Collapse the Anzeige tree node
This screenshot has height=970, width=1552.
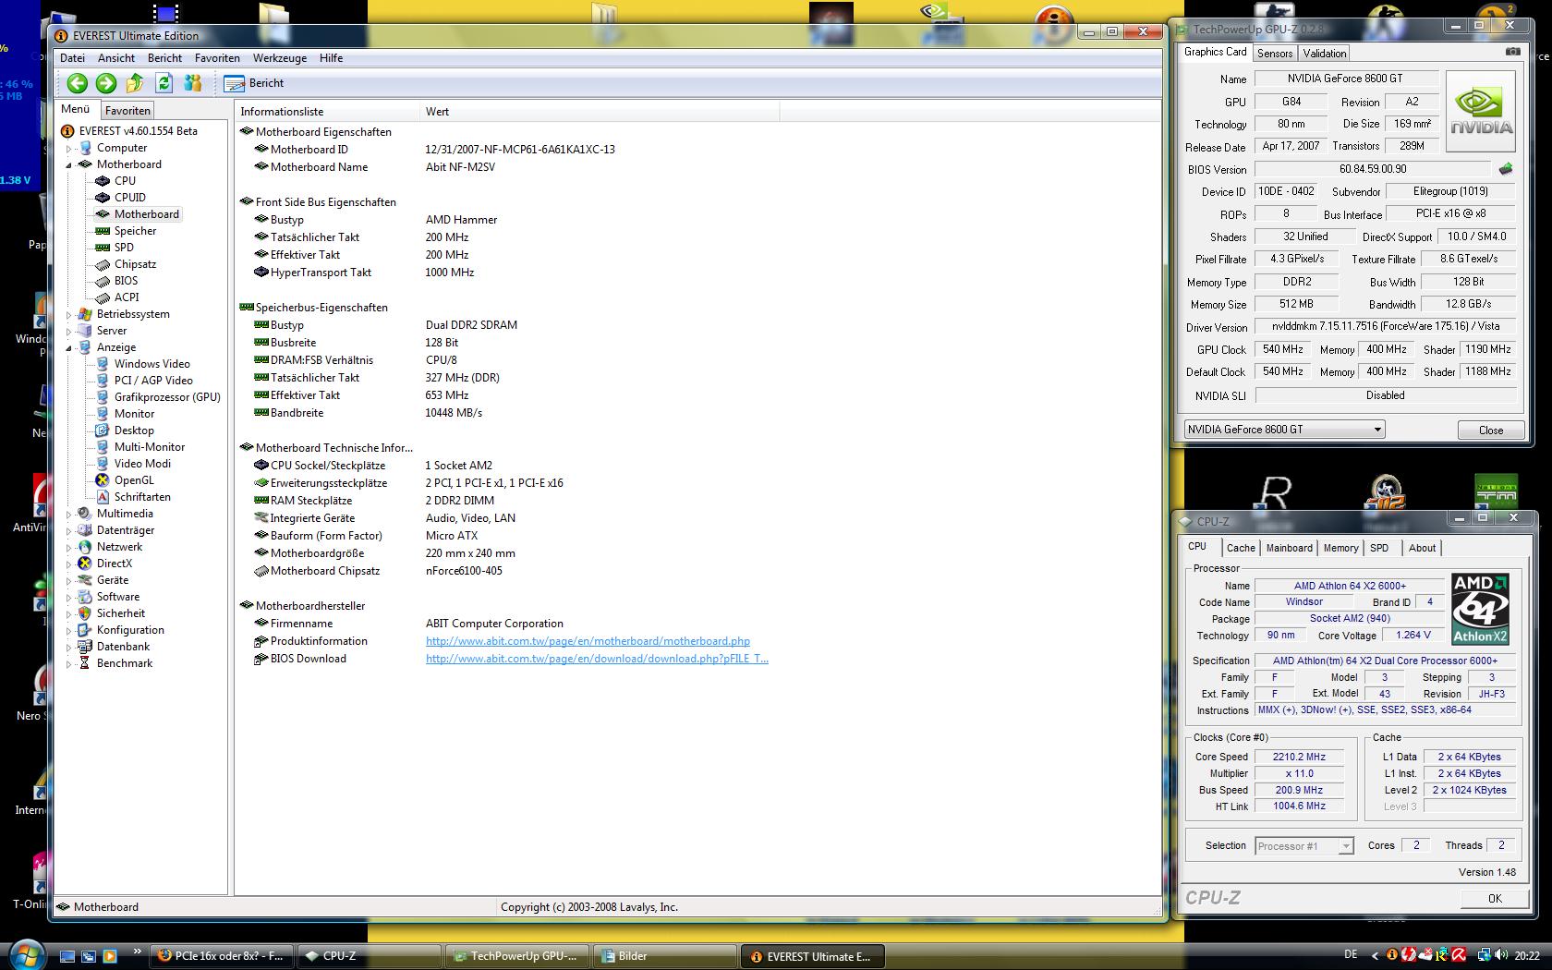(69, 348)
